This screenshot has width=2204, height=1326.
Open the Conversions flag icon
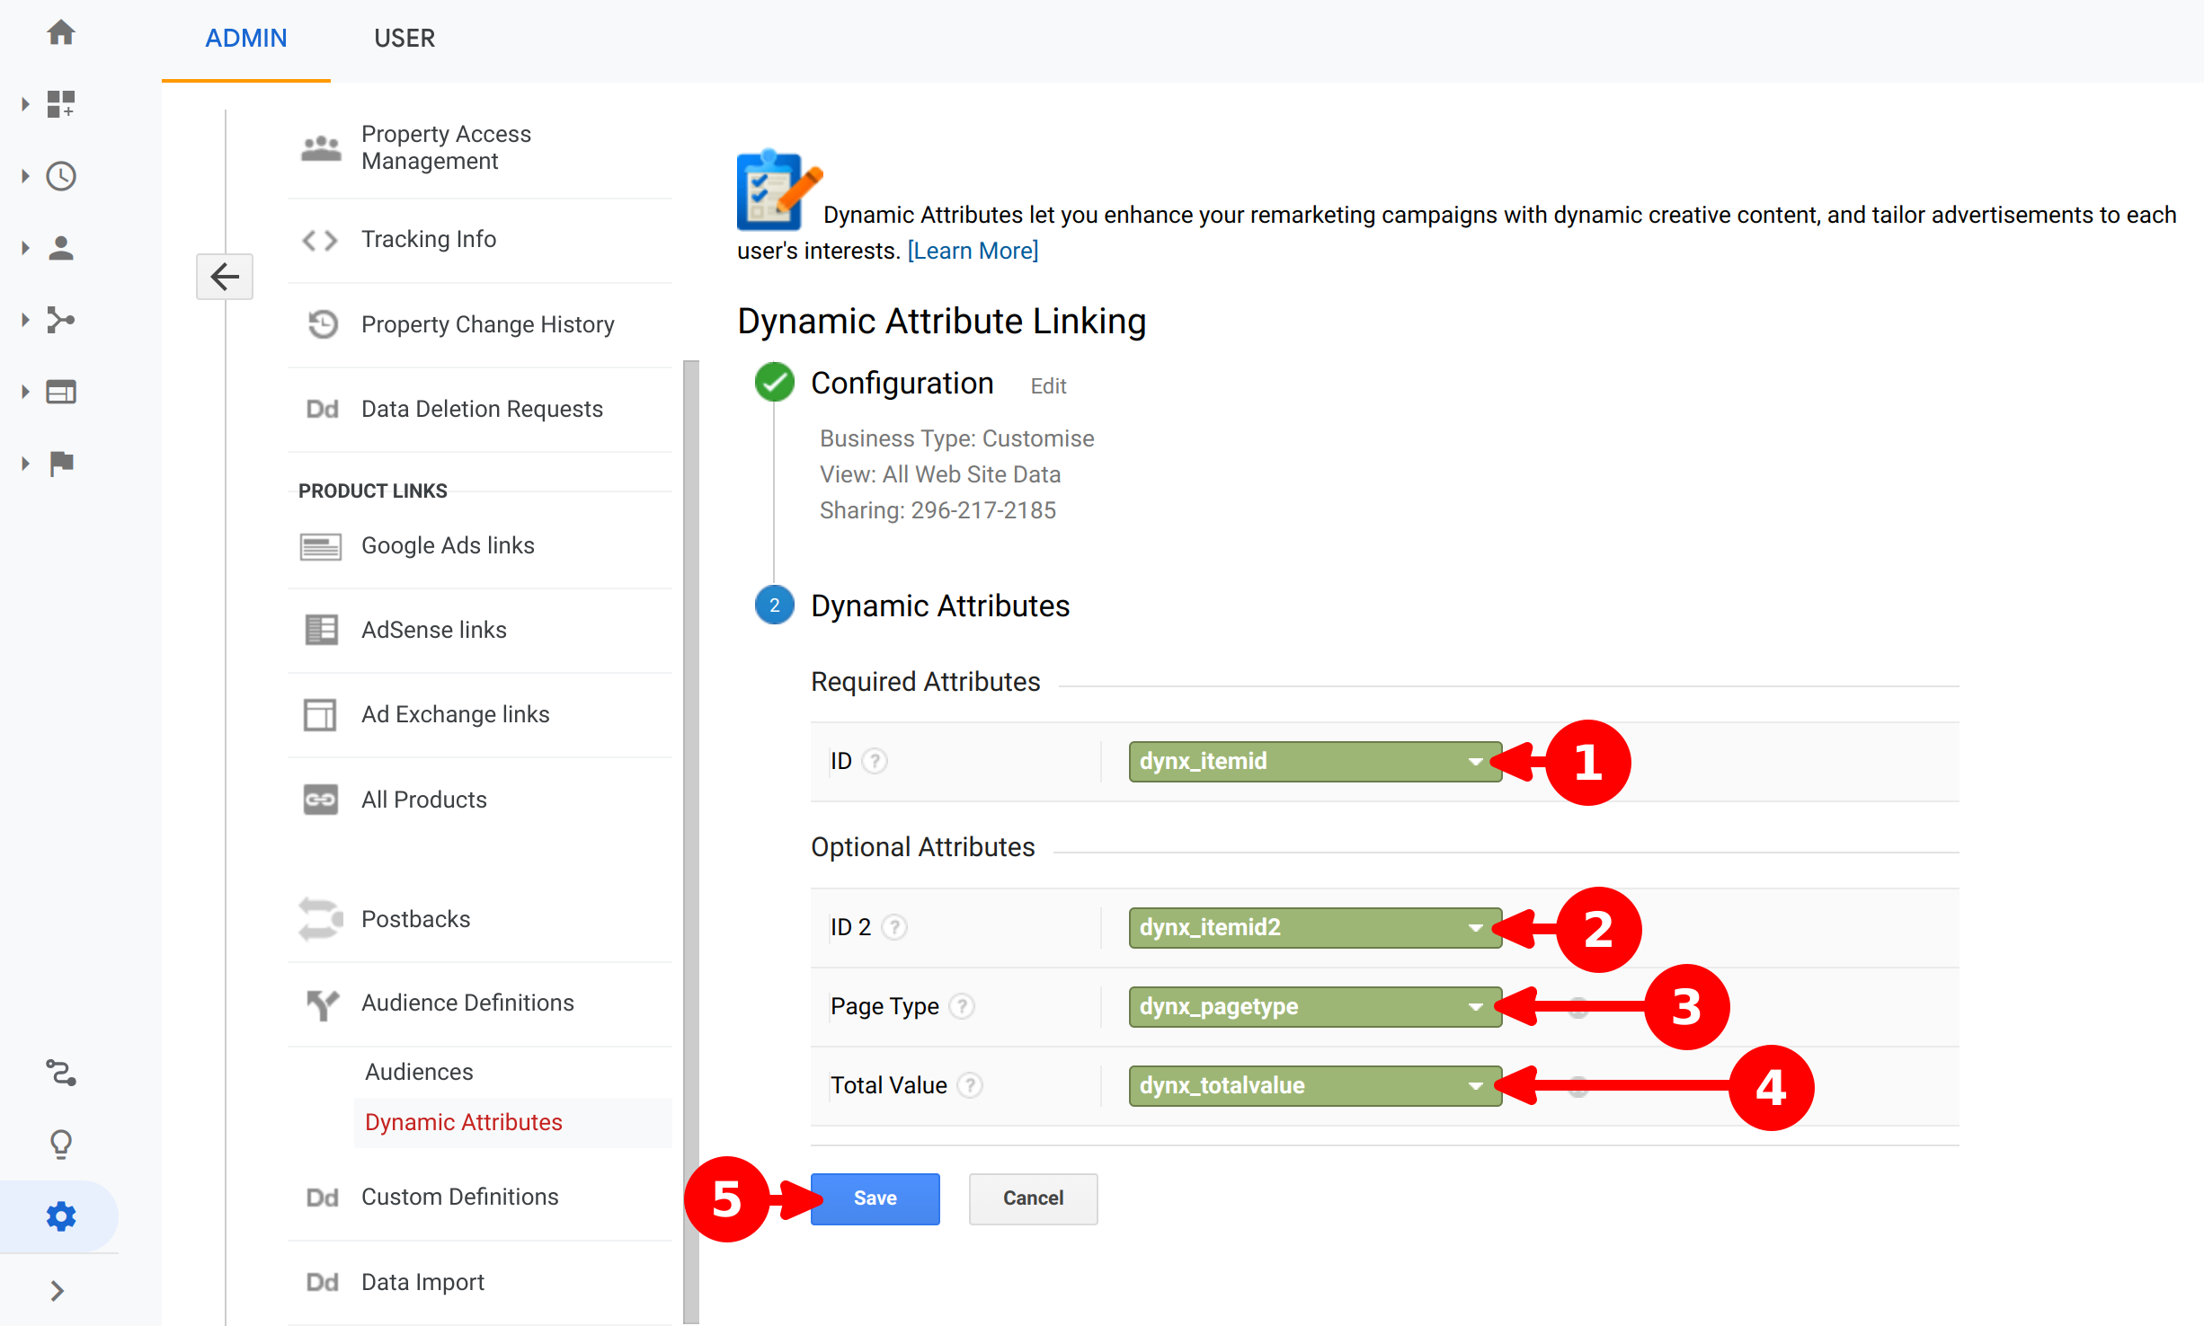point(61,464)
